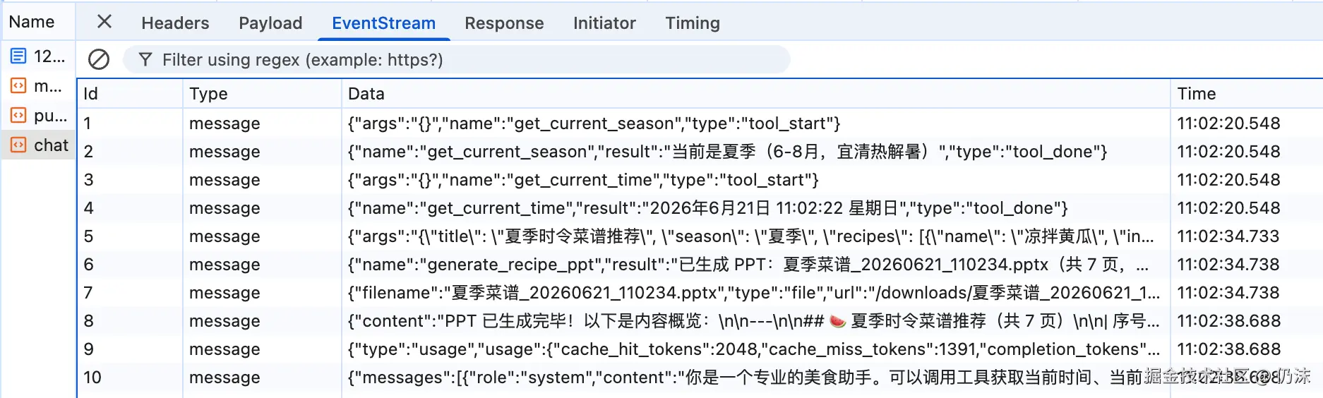This screenshot has width=1323, height=398.
Task: Open the Payload tab
Action: click(x=270, y=23)
